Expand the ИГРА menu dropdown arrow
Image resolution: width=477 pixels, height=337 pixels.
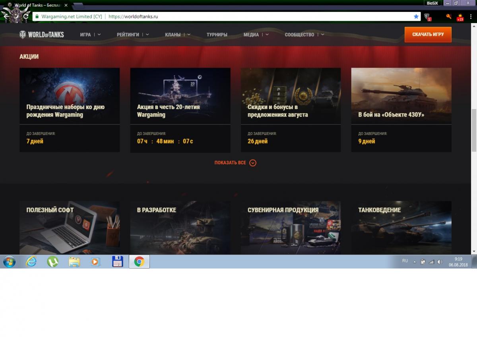click(99, 35)
